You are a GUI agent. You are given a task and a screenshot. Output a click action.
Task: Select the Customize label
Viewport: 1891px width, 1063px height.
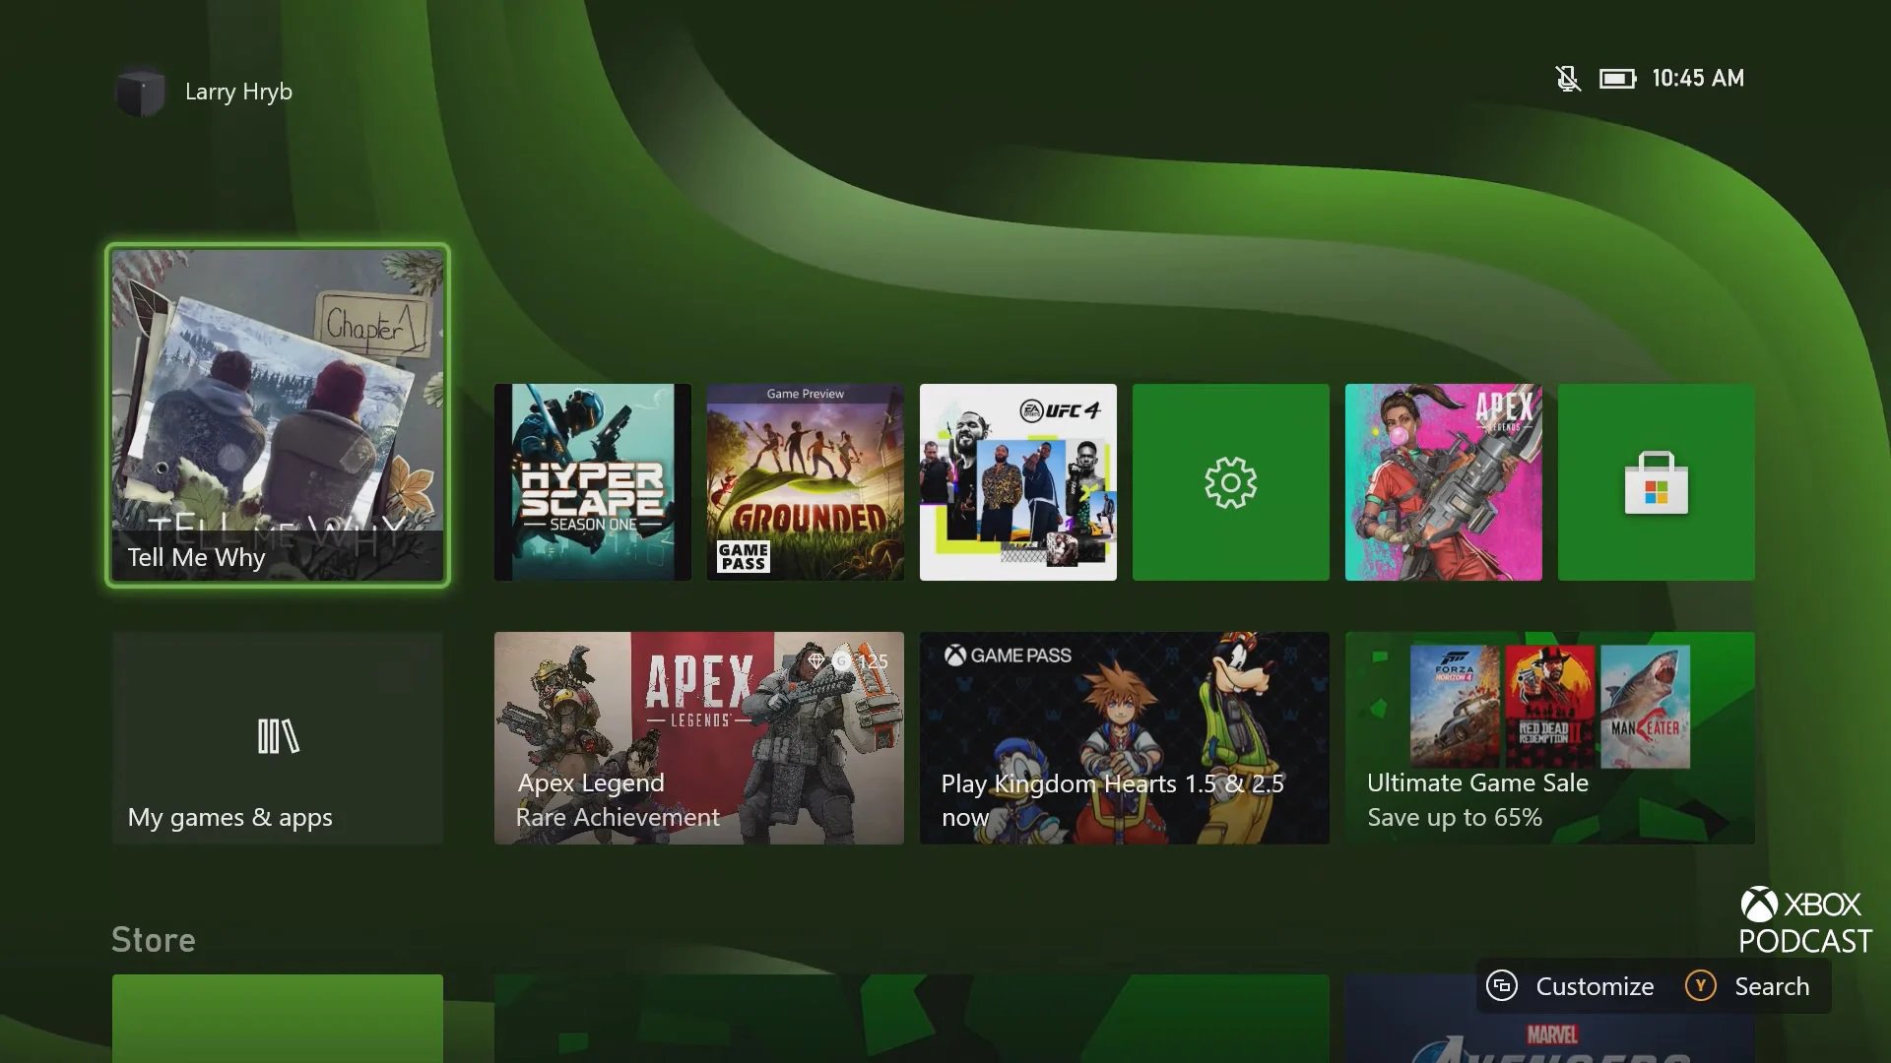(1595, 986)
